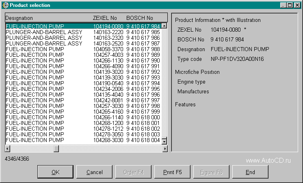Minimize the Product selection window

(283, 5)
